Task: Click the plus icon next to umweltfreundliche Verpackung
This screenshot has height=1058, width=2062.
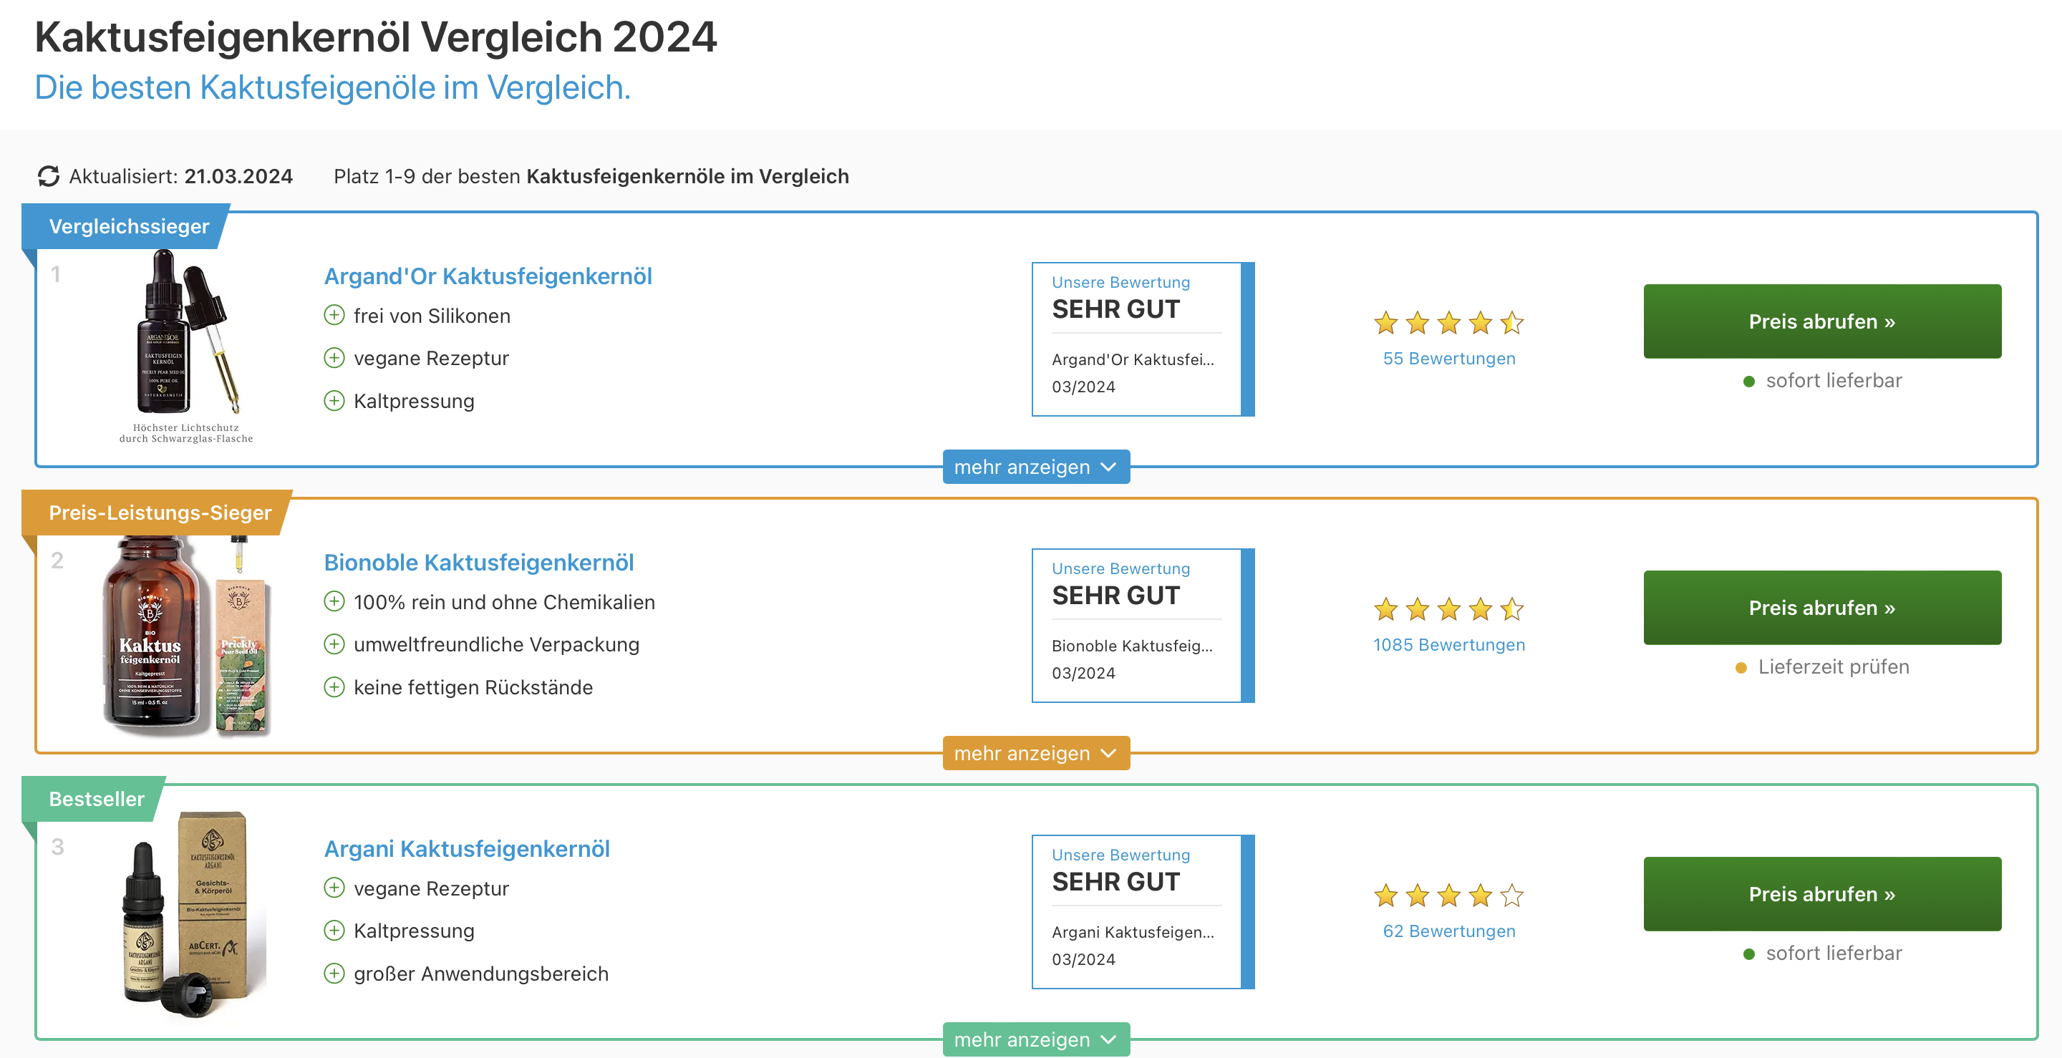Action: [334, 644]
